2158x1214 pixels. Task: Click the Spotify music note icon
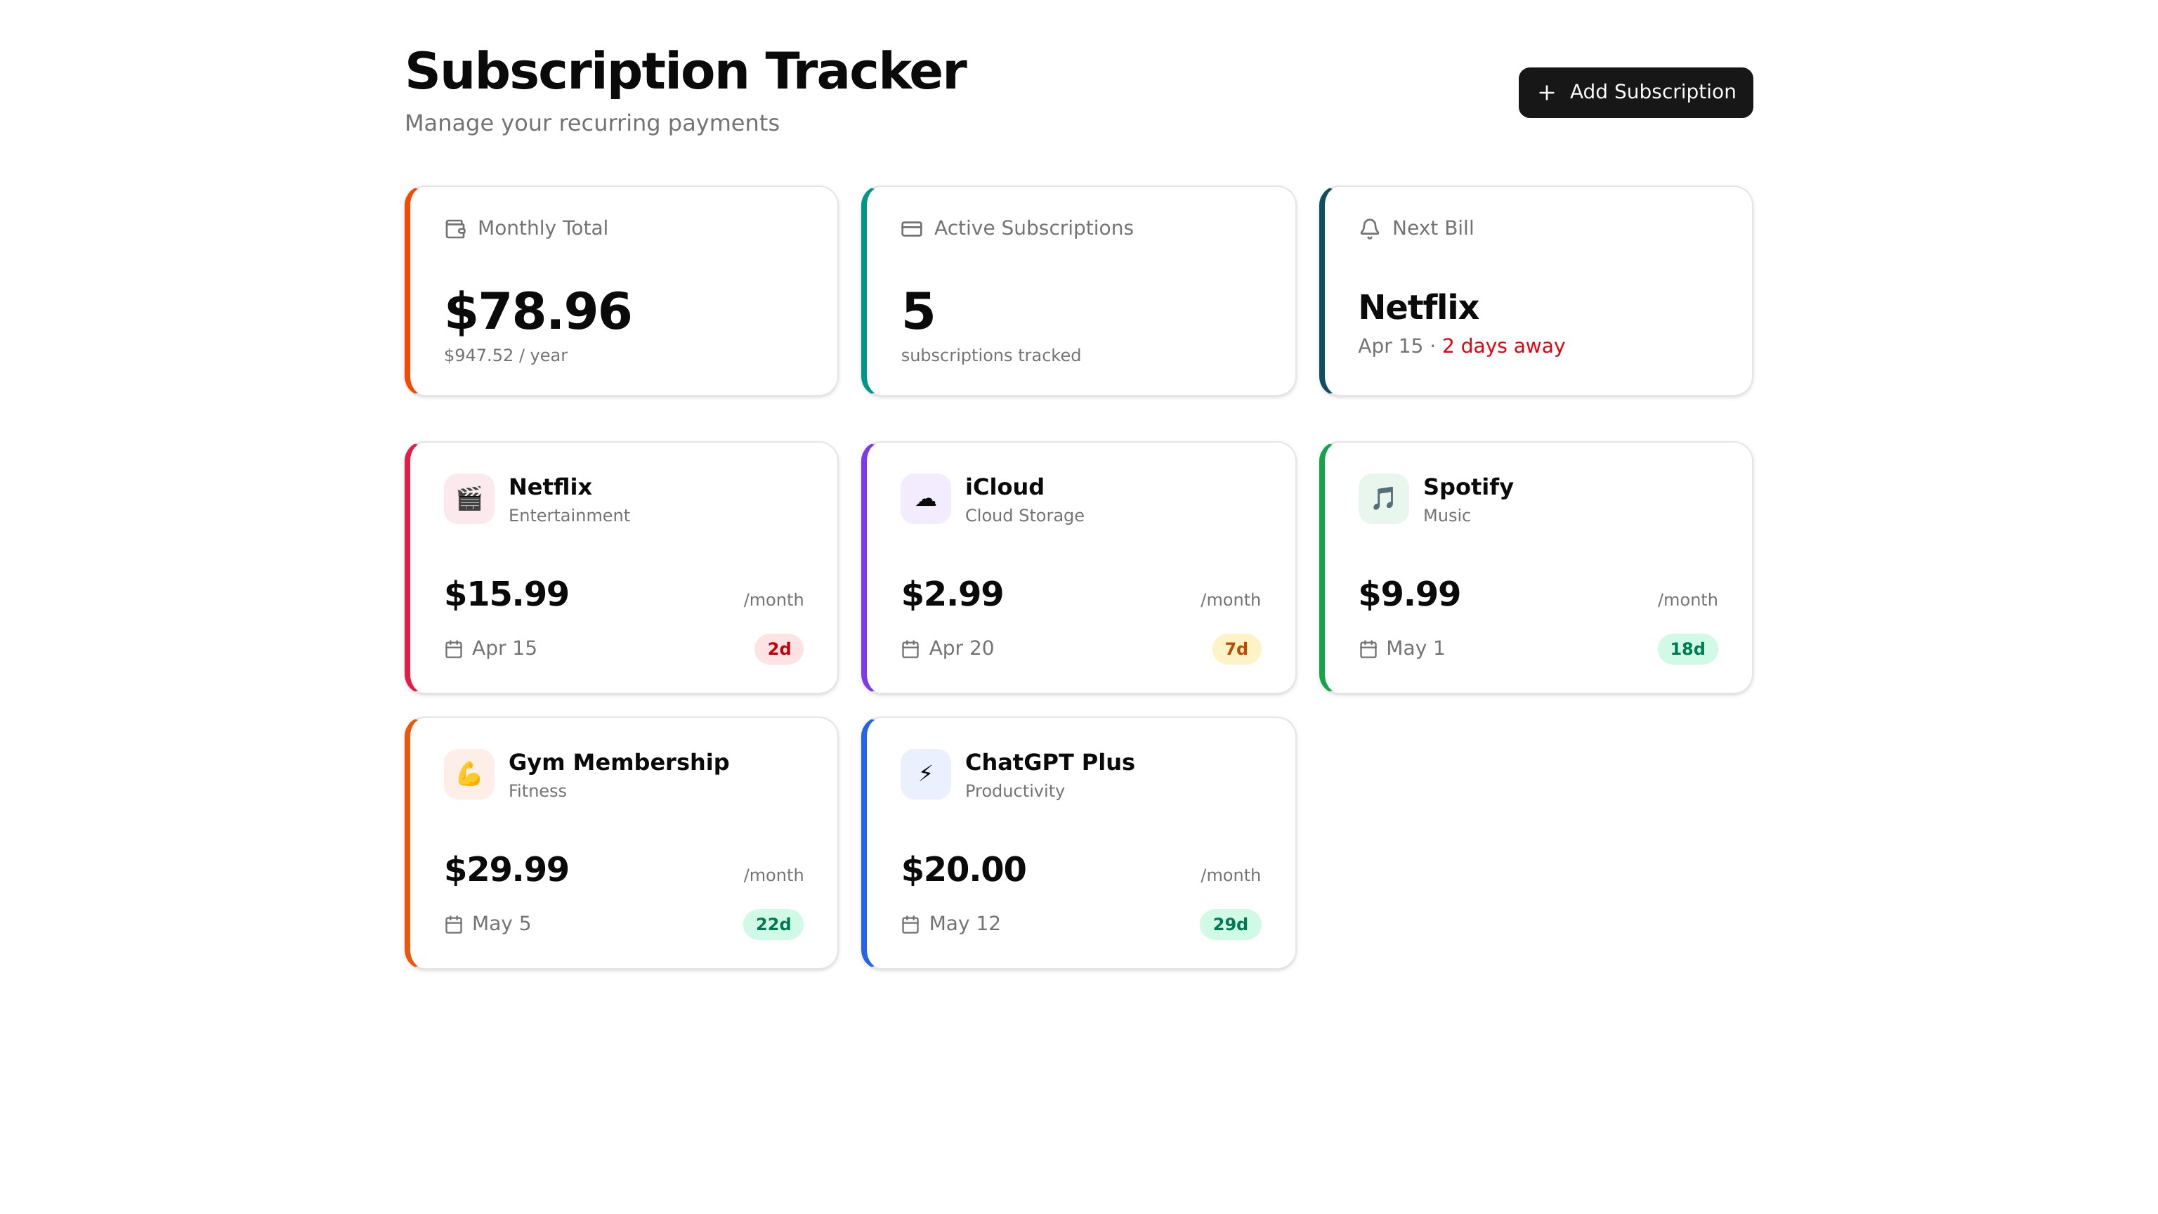click(x=1382, y=499)
